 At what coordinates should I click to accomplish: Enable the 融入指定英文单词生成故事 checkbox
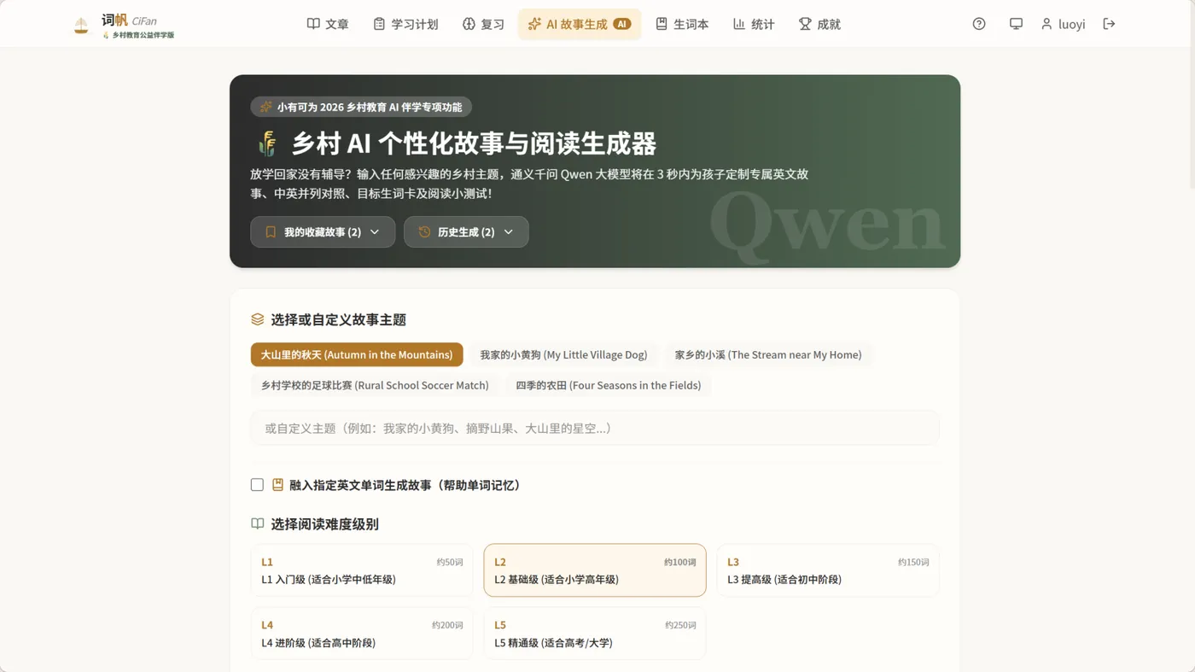click(x=257, y=485)
